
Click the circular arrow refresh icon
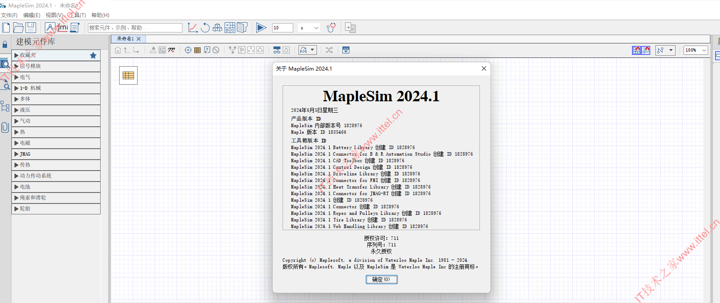205,28
